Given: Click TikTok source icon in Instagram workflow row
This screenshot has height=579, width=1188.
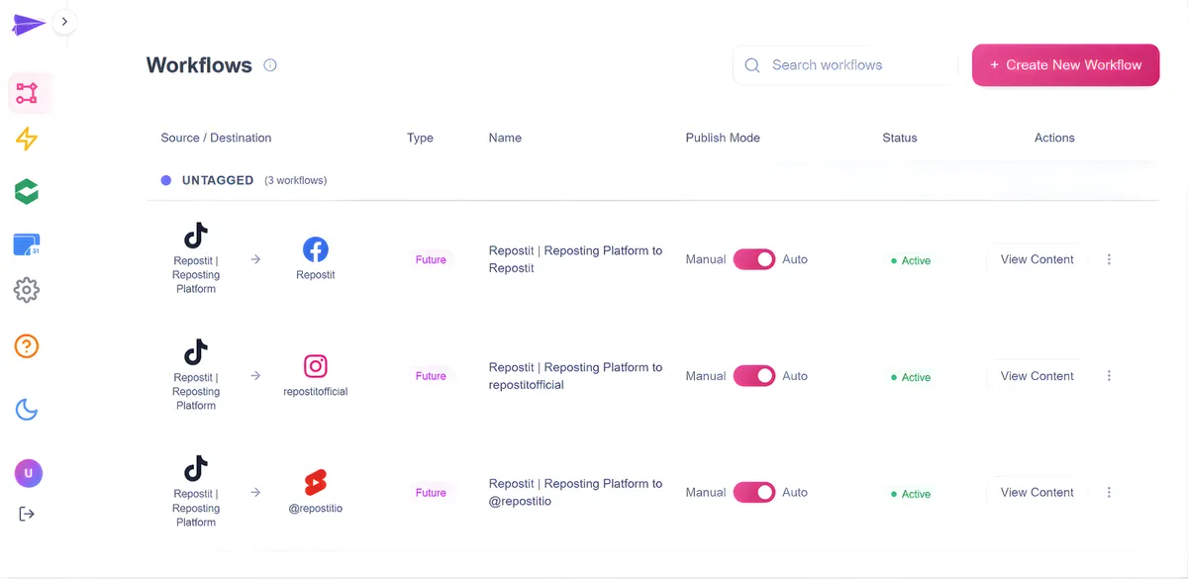Looking at the screenshot, I should click(x=196, y=351).
